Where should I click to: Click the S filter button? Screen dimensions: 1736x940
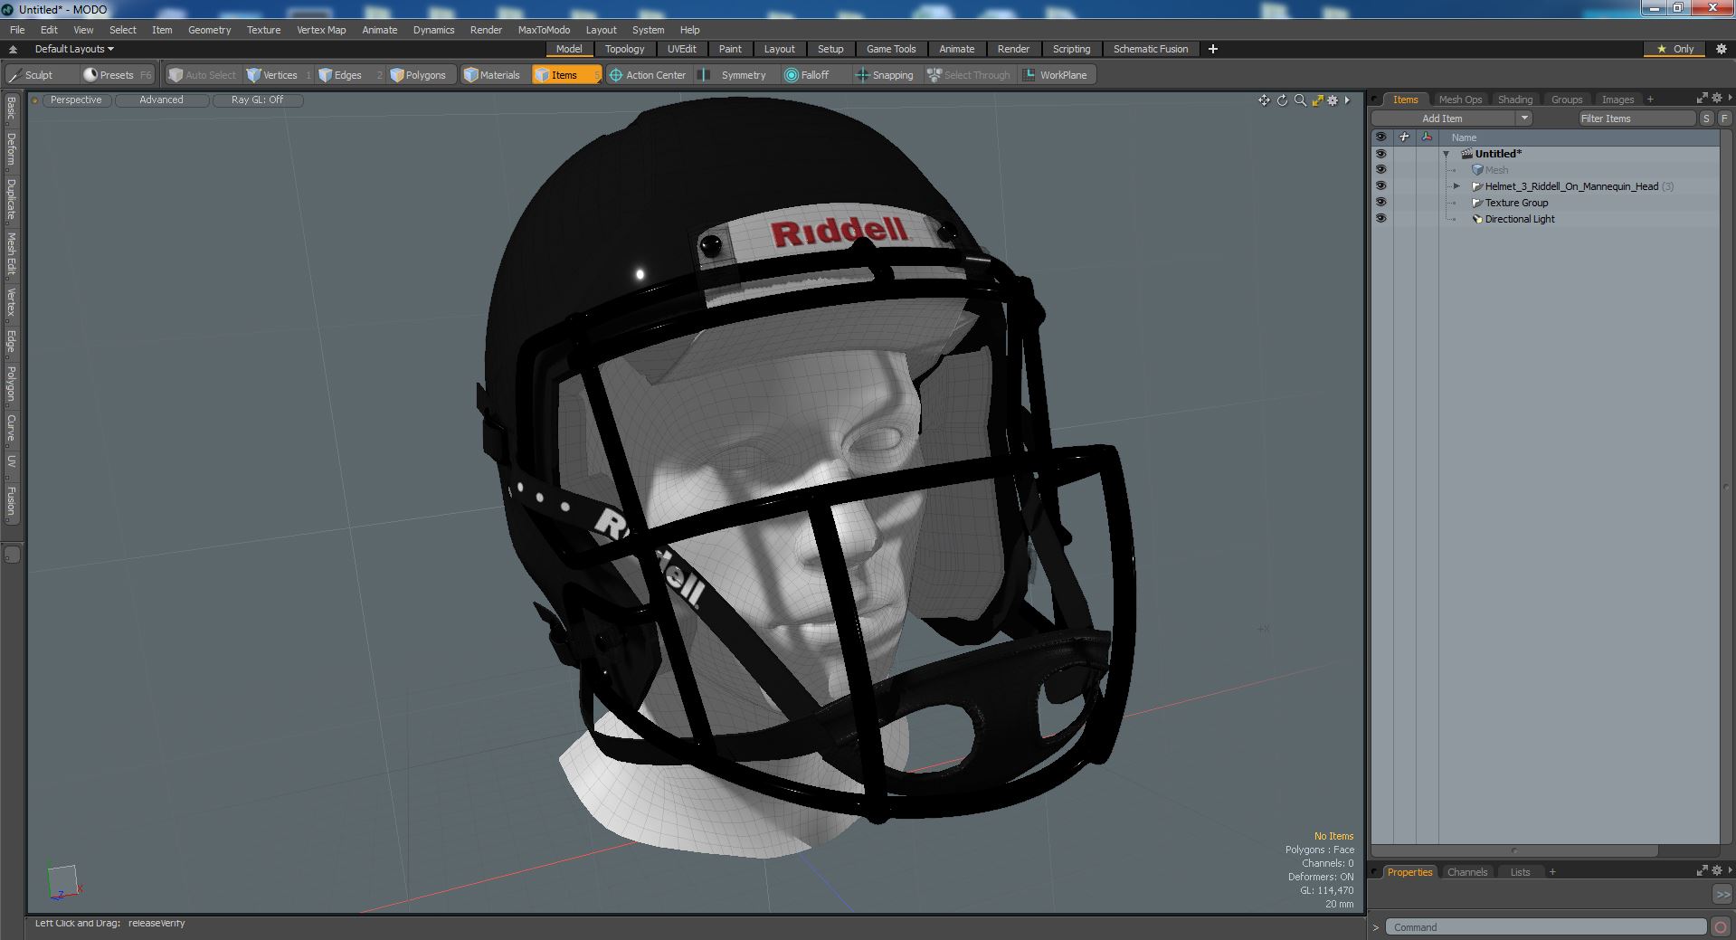click(x=1706, y=119)
